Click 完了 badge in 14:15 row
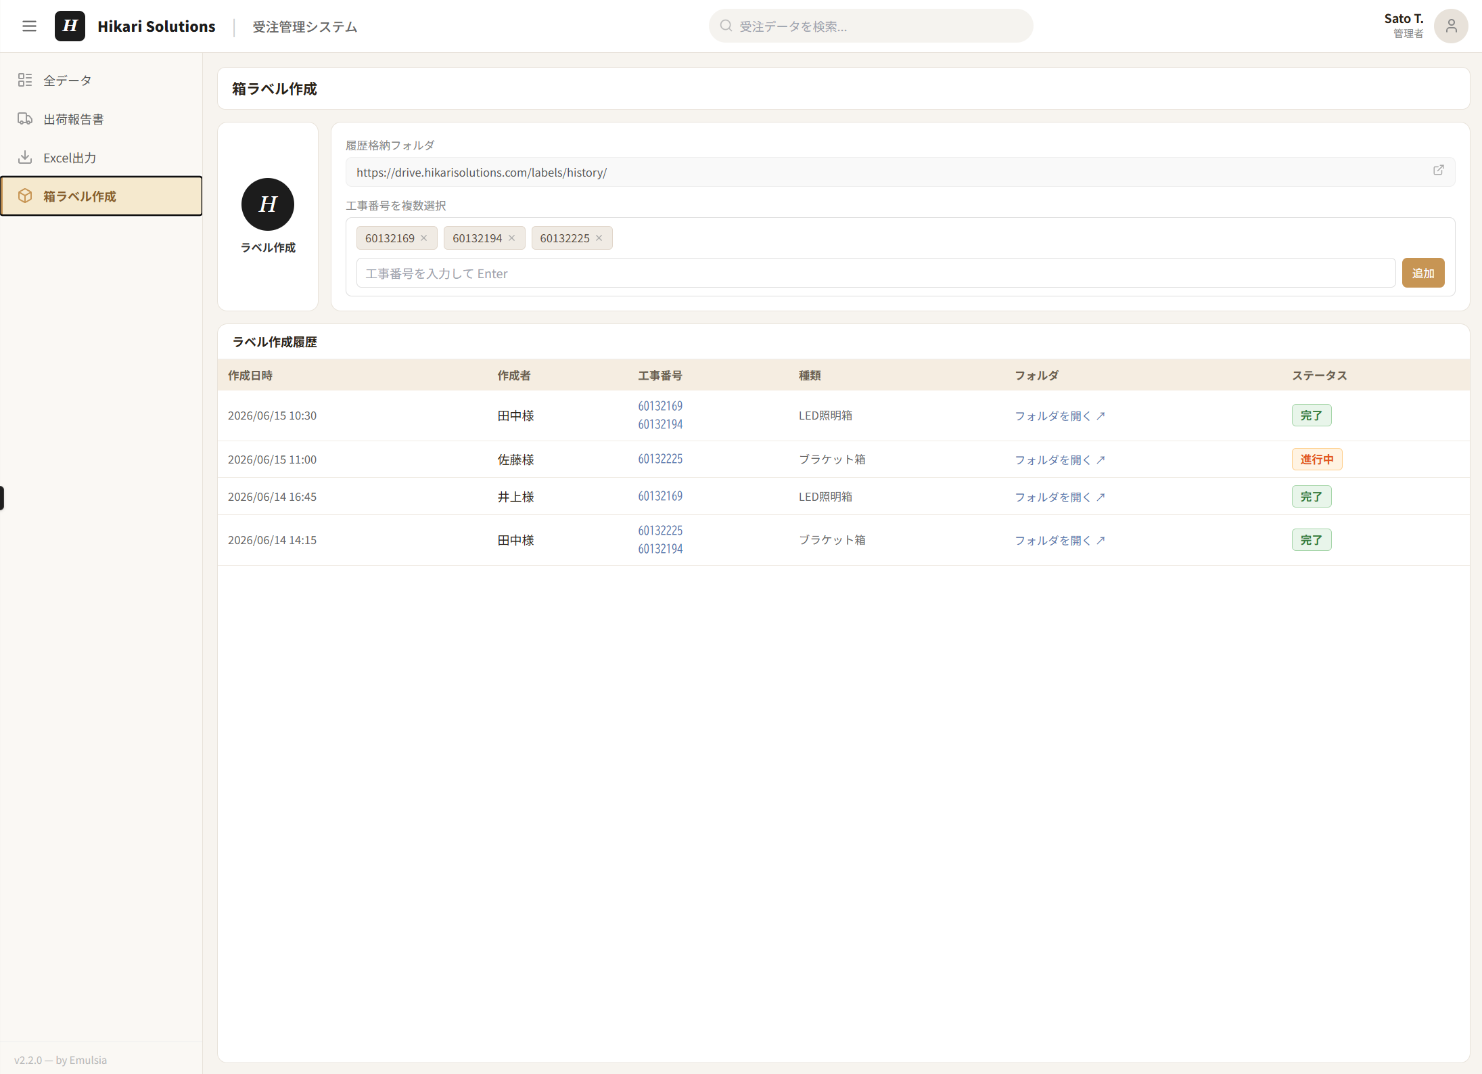This screenshot has height=1074, width=1482. pos(1311,540)
